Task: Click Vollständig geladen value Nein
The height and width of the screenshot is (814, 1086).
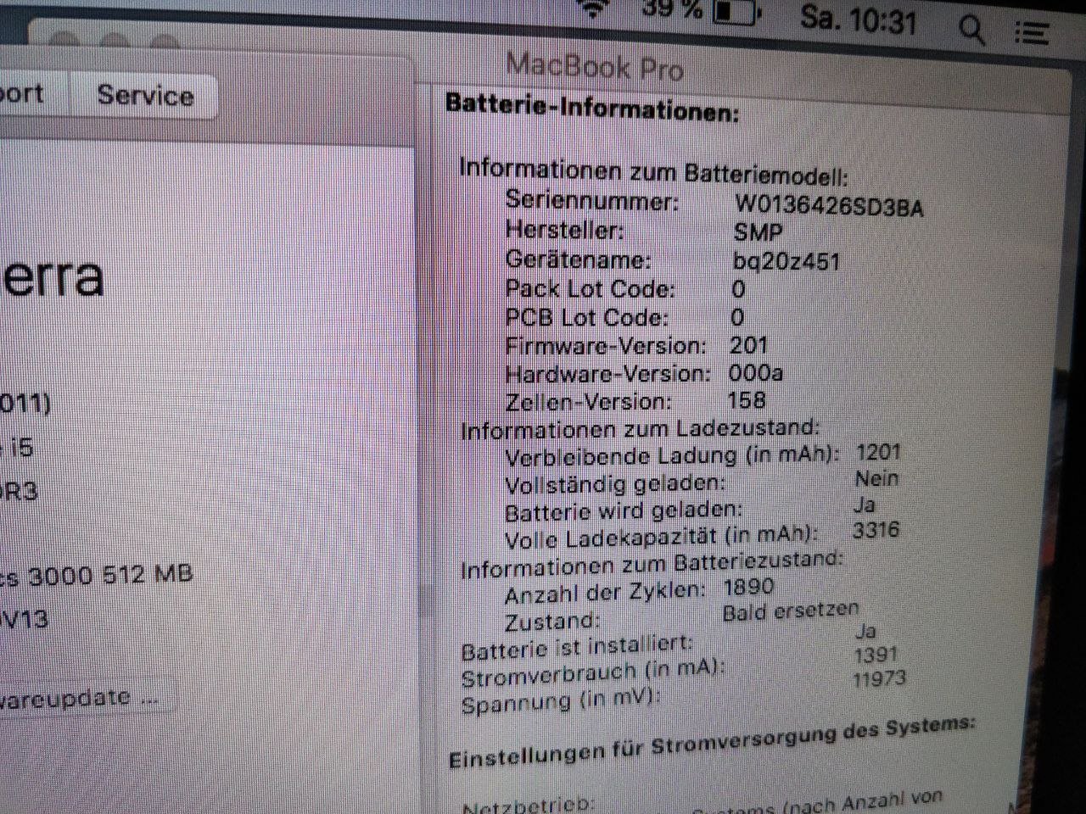Action: (876, 478)
